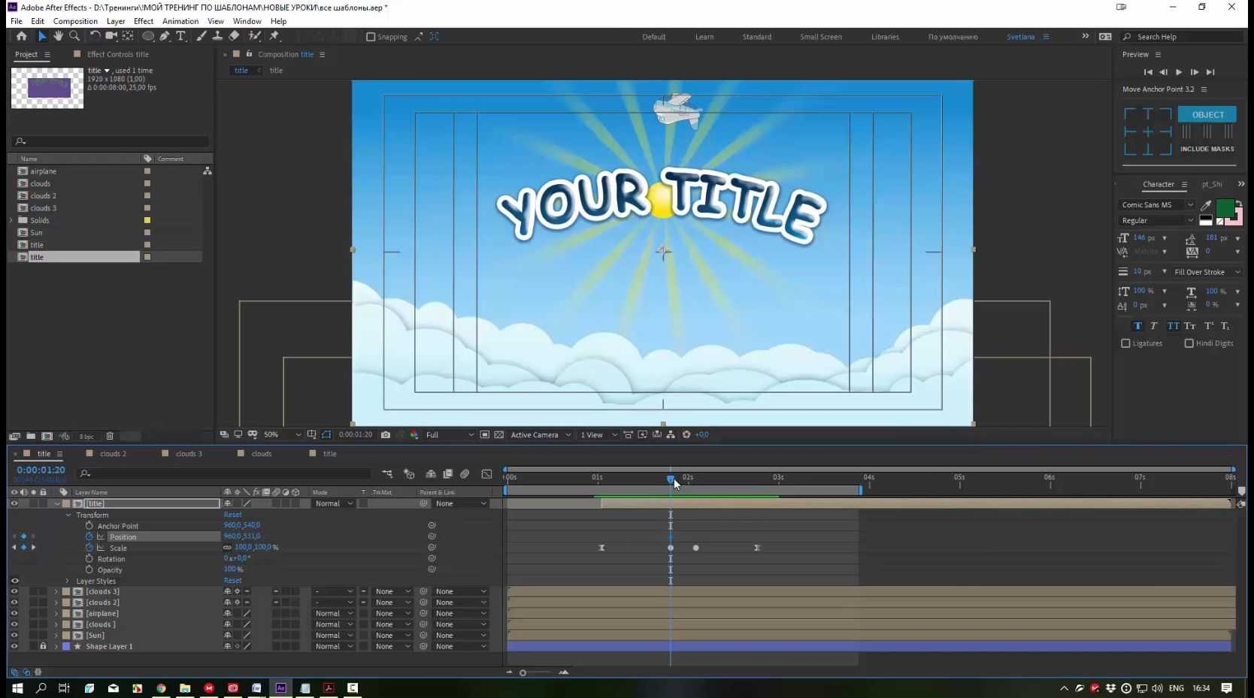Select the Pen tool
The image size is (1254, 698).
(165, 36)
